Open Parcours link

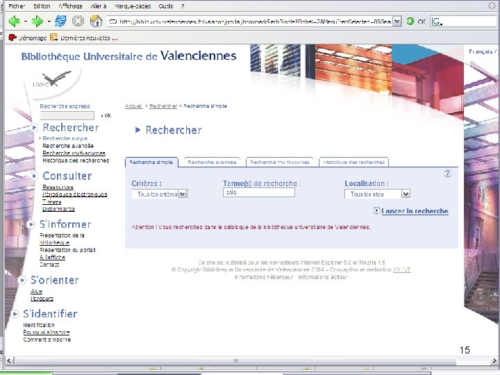(42, 299)
